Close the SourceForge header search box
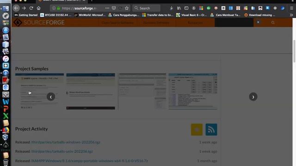This screenshot has height=166, width=296. (x=258, y=22)
